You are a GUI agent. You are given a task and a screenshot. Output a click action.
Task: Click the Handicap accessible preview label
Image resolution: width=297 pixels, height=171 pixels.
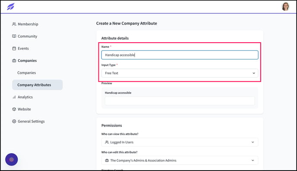tap(118, 93)
